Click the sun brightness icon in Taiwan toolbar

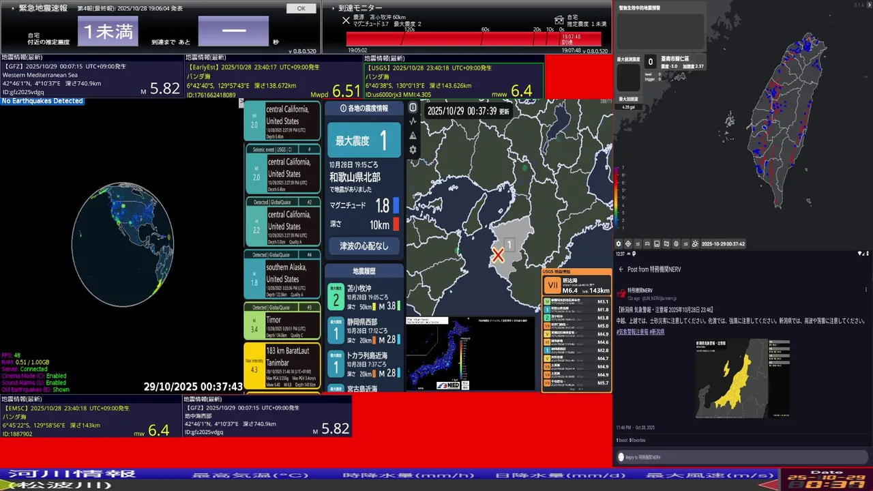[x=695, y=243]
